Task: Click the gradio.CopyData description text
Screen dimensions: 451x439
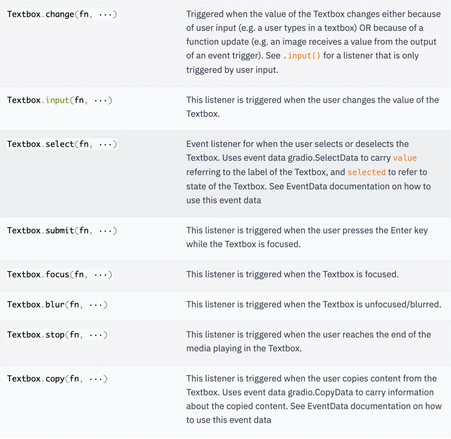Action: 314,399
